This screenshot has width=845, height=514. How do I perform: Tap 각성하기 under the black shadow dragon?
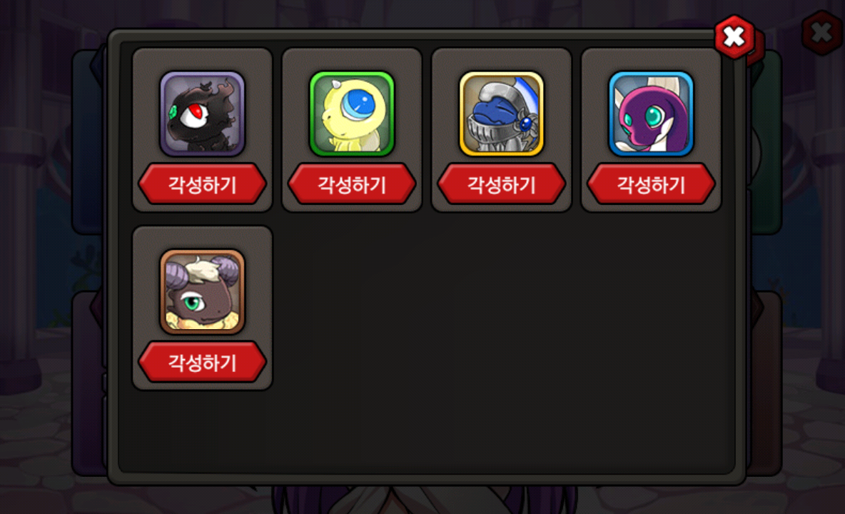click(202, 184)
